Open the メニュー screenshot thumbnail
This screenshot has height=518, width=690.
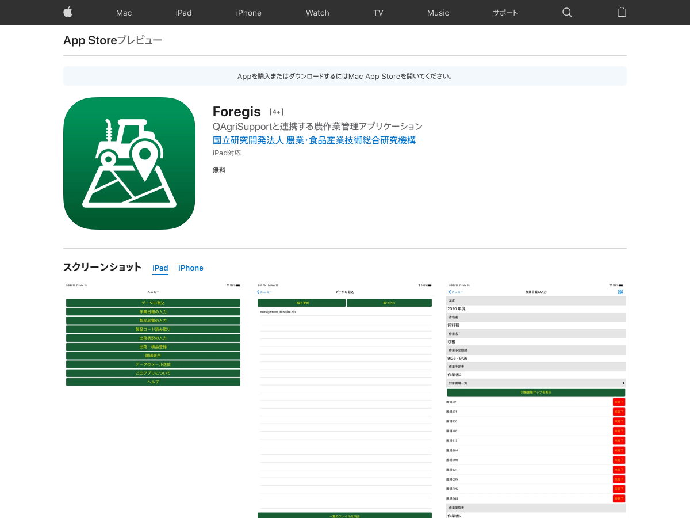(x=154, y=400)
